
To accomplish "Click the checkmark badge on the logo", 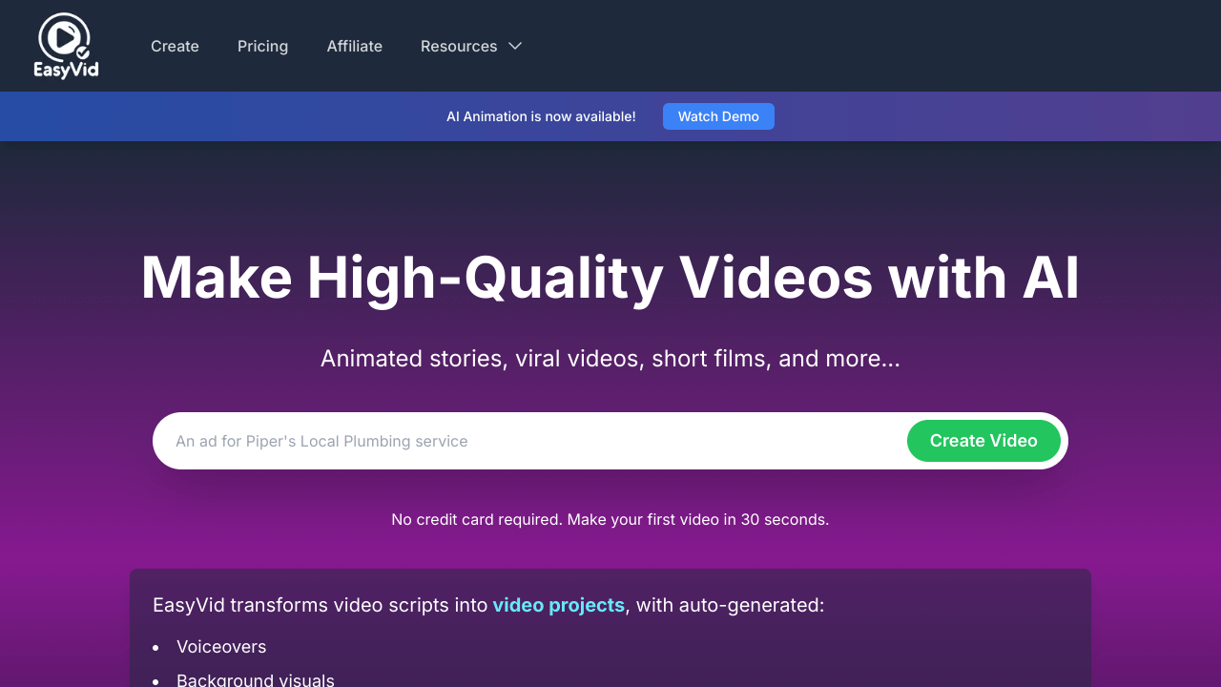I will (83, 52).
